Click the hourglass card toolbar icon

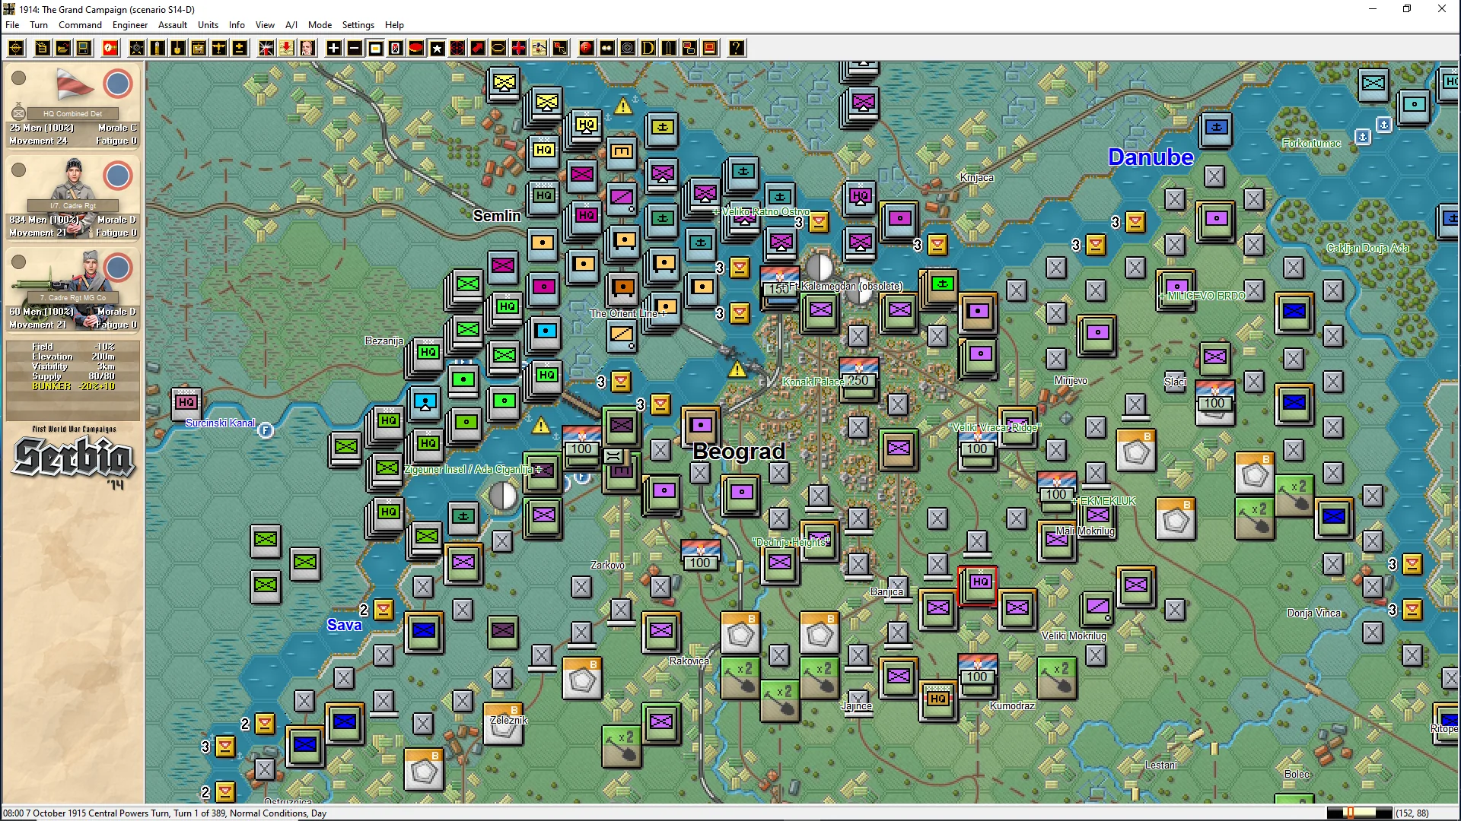[396, 49]
